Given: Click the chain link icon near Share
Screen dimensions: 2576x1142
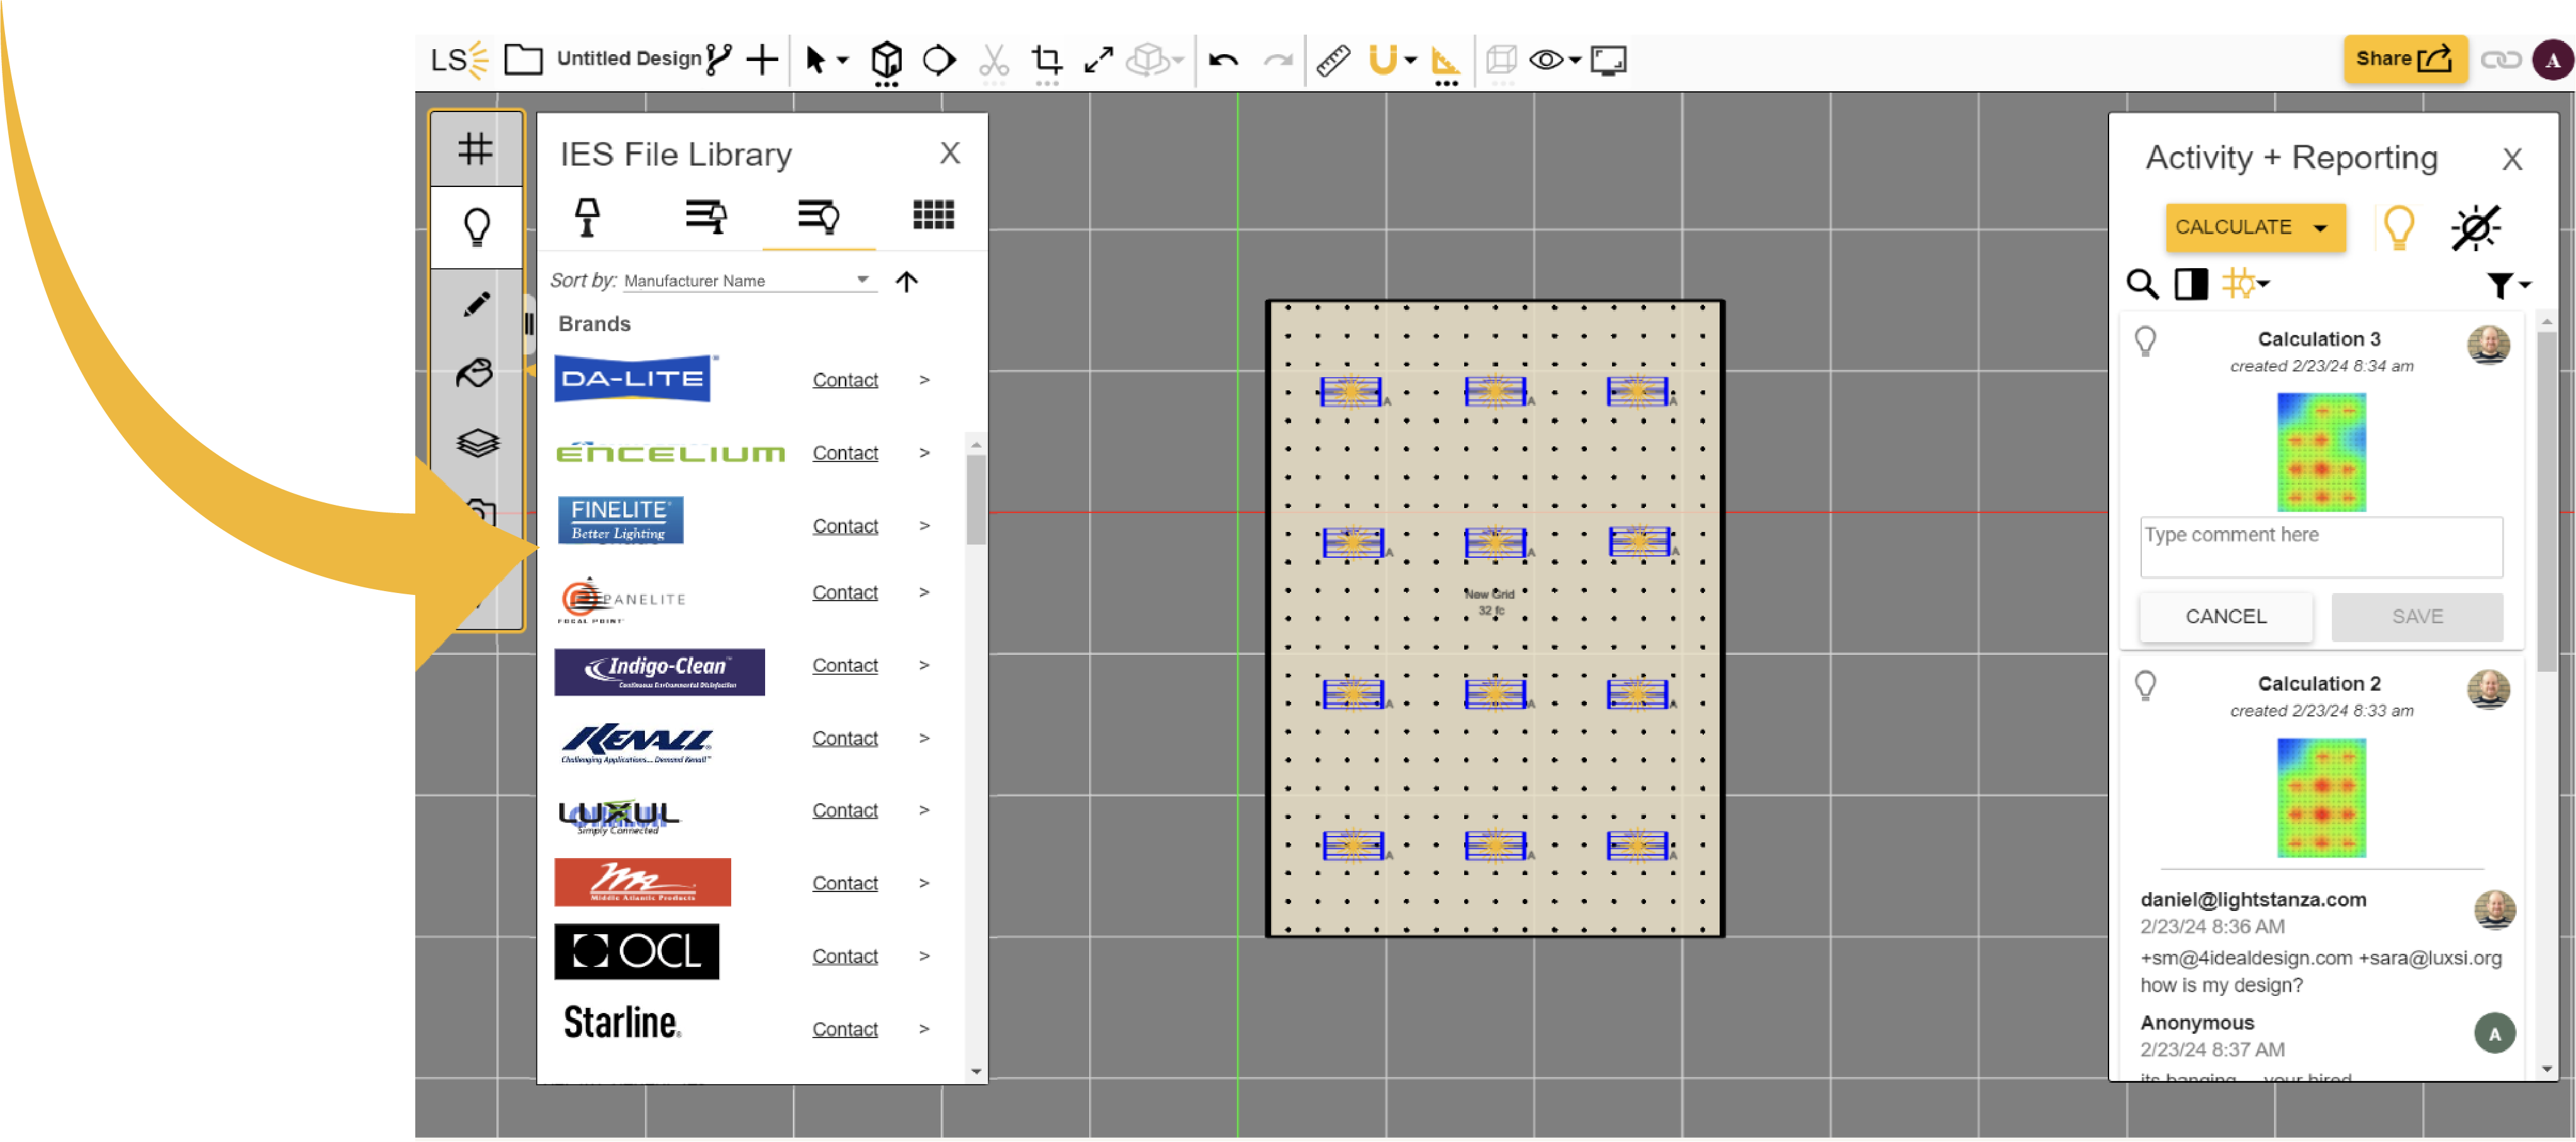Looking at the screenshot, I should [2500, 60].
